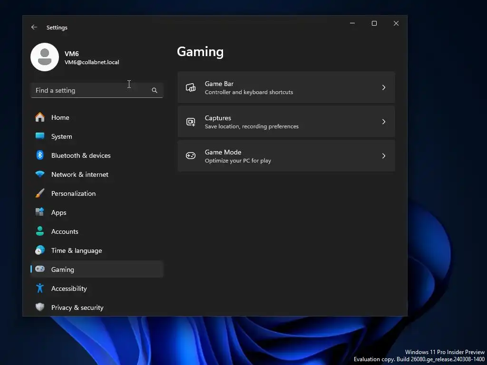Click the VM6 user avatar picture
The height and width of the screenshot is (365, 487).
45,57
